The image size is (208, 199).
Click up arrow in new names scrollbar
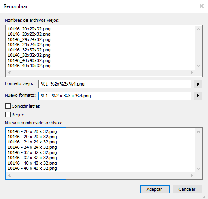(198, 132)
